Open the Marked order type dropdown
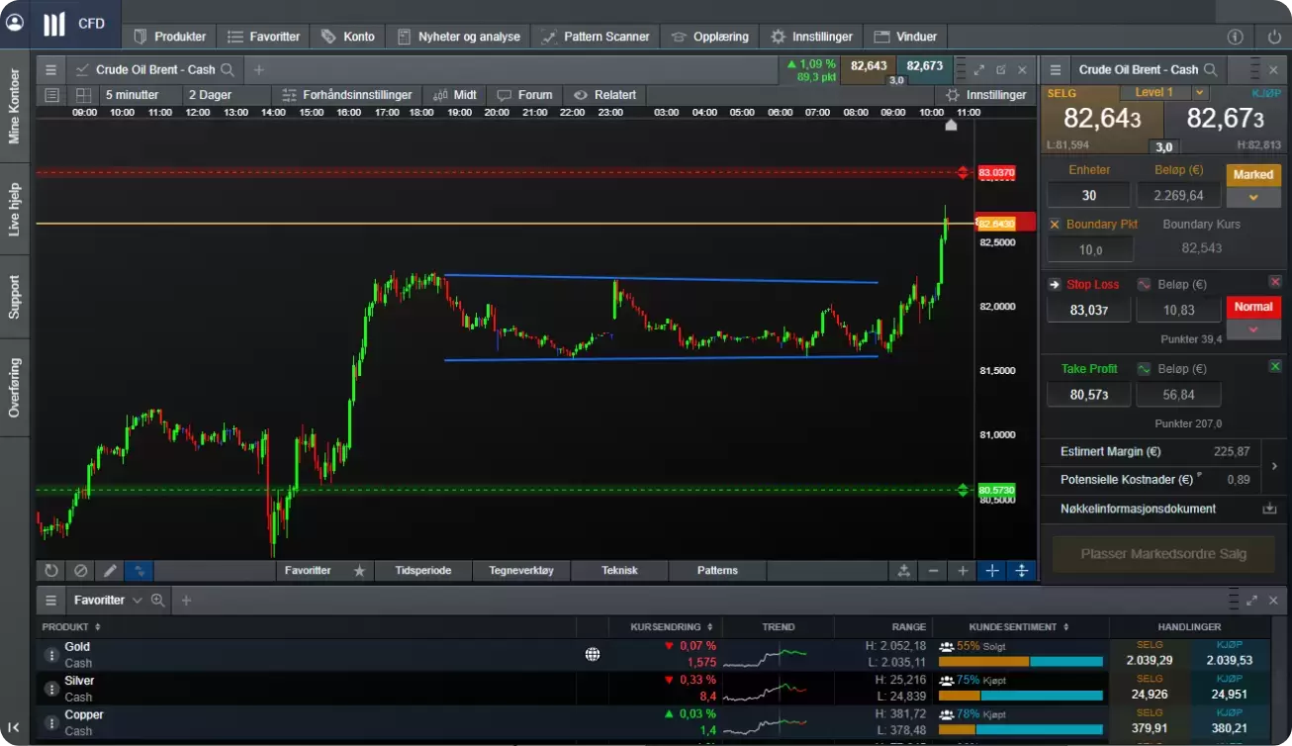The width and height of the screenshot is (1292, 746). click(1252, 197)
